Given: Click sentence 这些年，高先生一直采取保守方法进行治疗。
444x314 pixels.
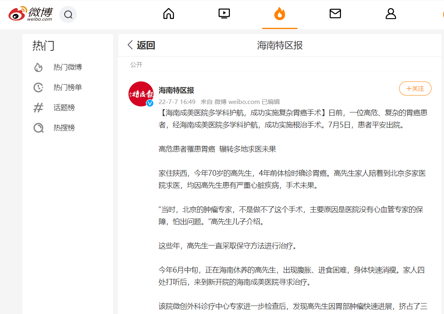Looking at the screenshot, I should pos(229,246).
